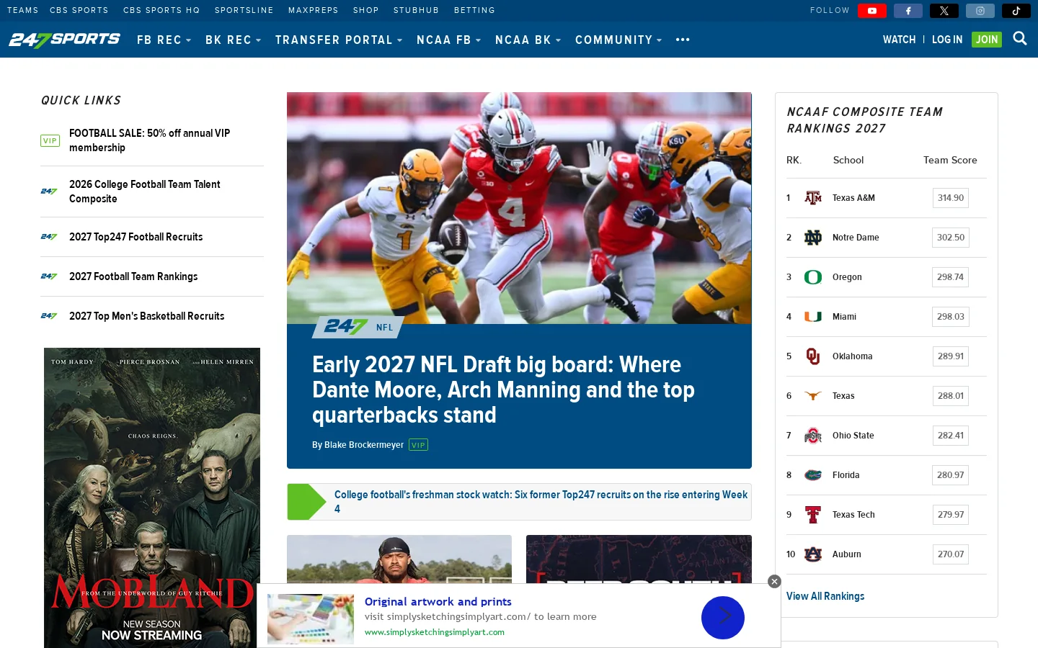Open the YouTube follow icon
The image size is (1038, 648).
click(872, 11)
